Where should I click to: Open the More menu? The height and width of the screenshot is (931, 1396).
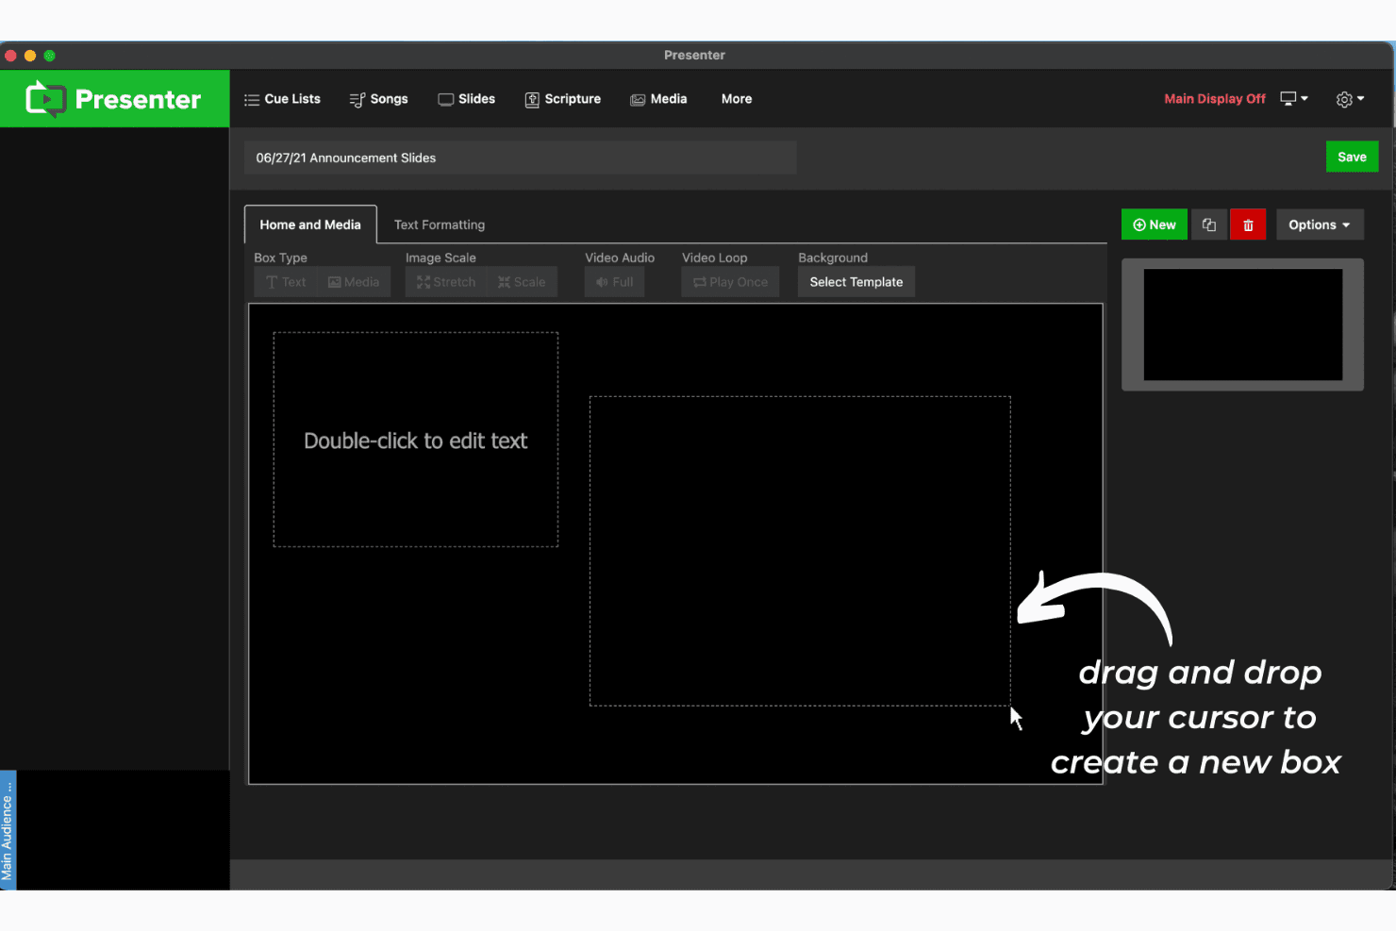(x=737, y=99)
